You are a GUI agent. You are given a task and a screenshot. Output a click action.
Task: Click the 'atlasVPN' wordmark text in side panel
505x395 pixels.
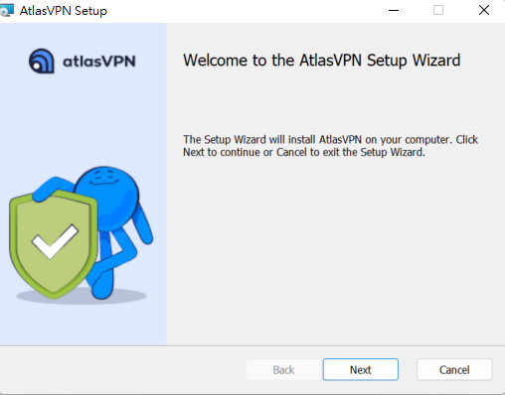point(99,62)
